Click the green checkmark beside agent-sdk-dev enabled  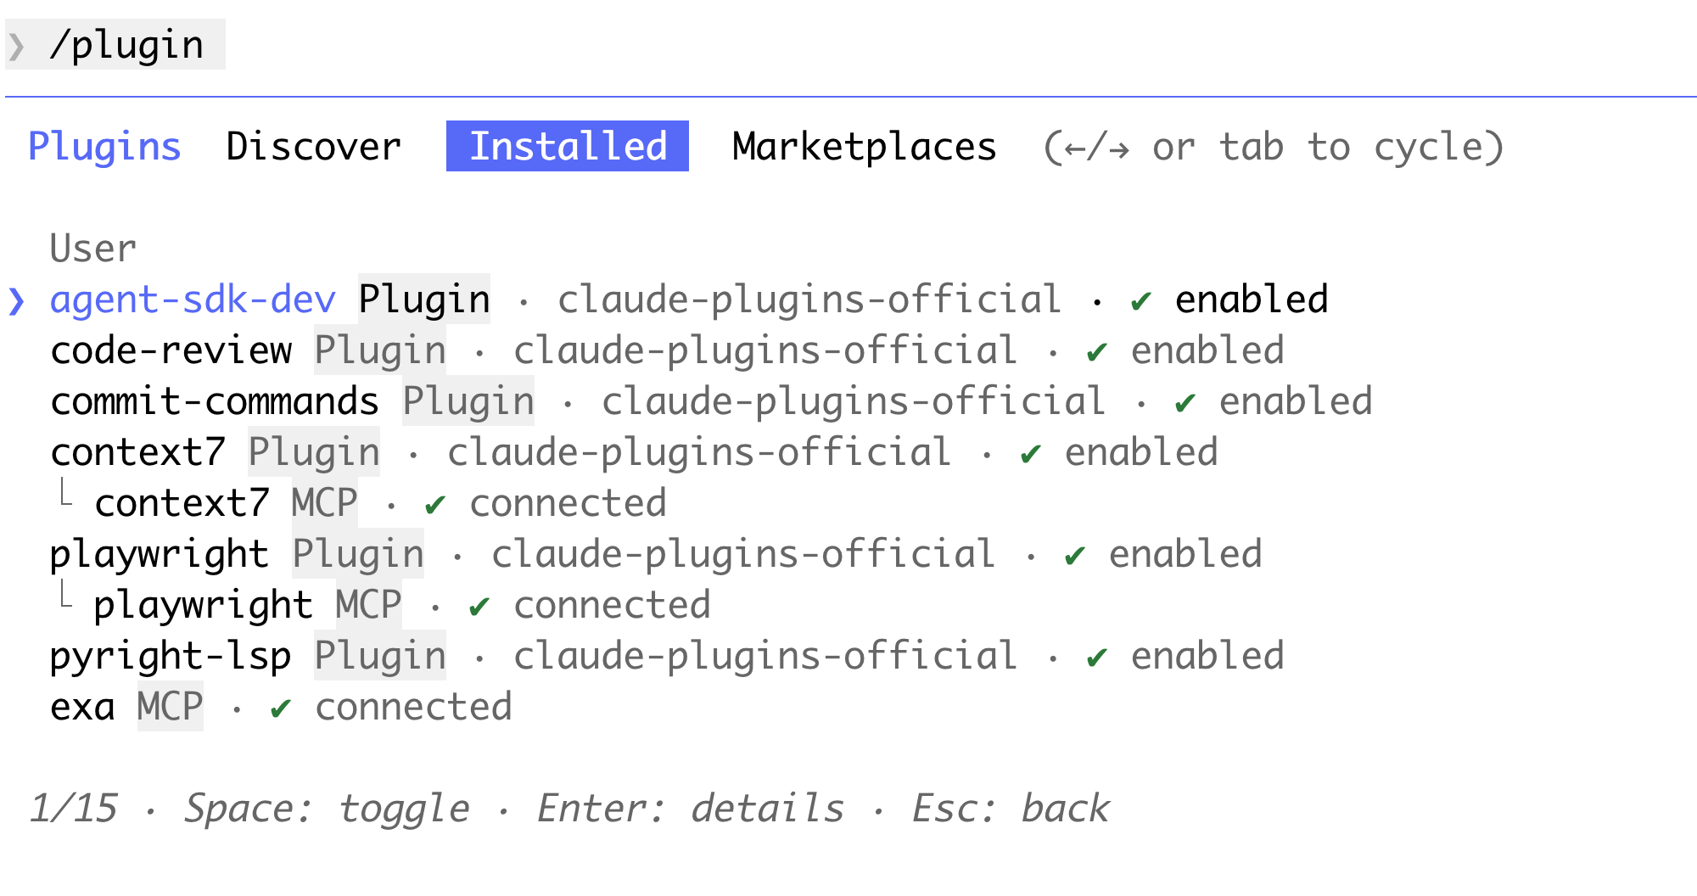tap(1141, 301)
